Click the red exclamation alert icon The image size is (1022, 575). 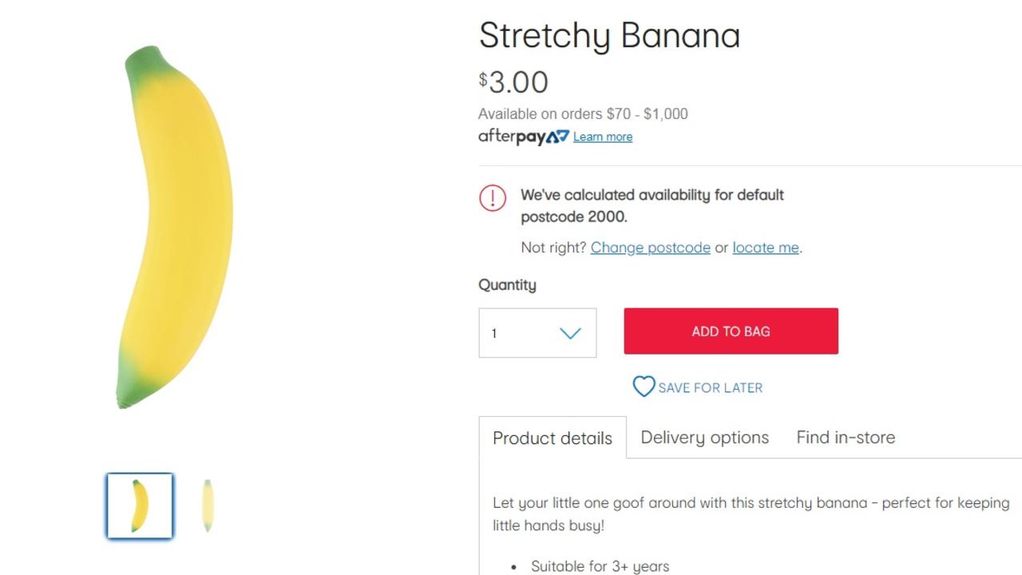coord(493,198)
